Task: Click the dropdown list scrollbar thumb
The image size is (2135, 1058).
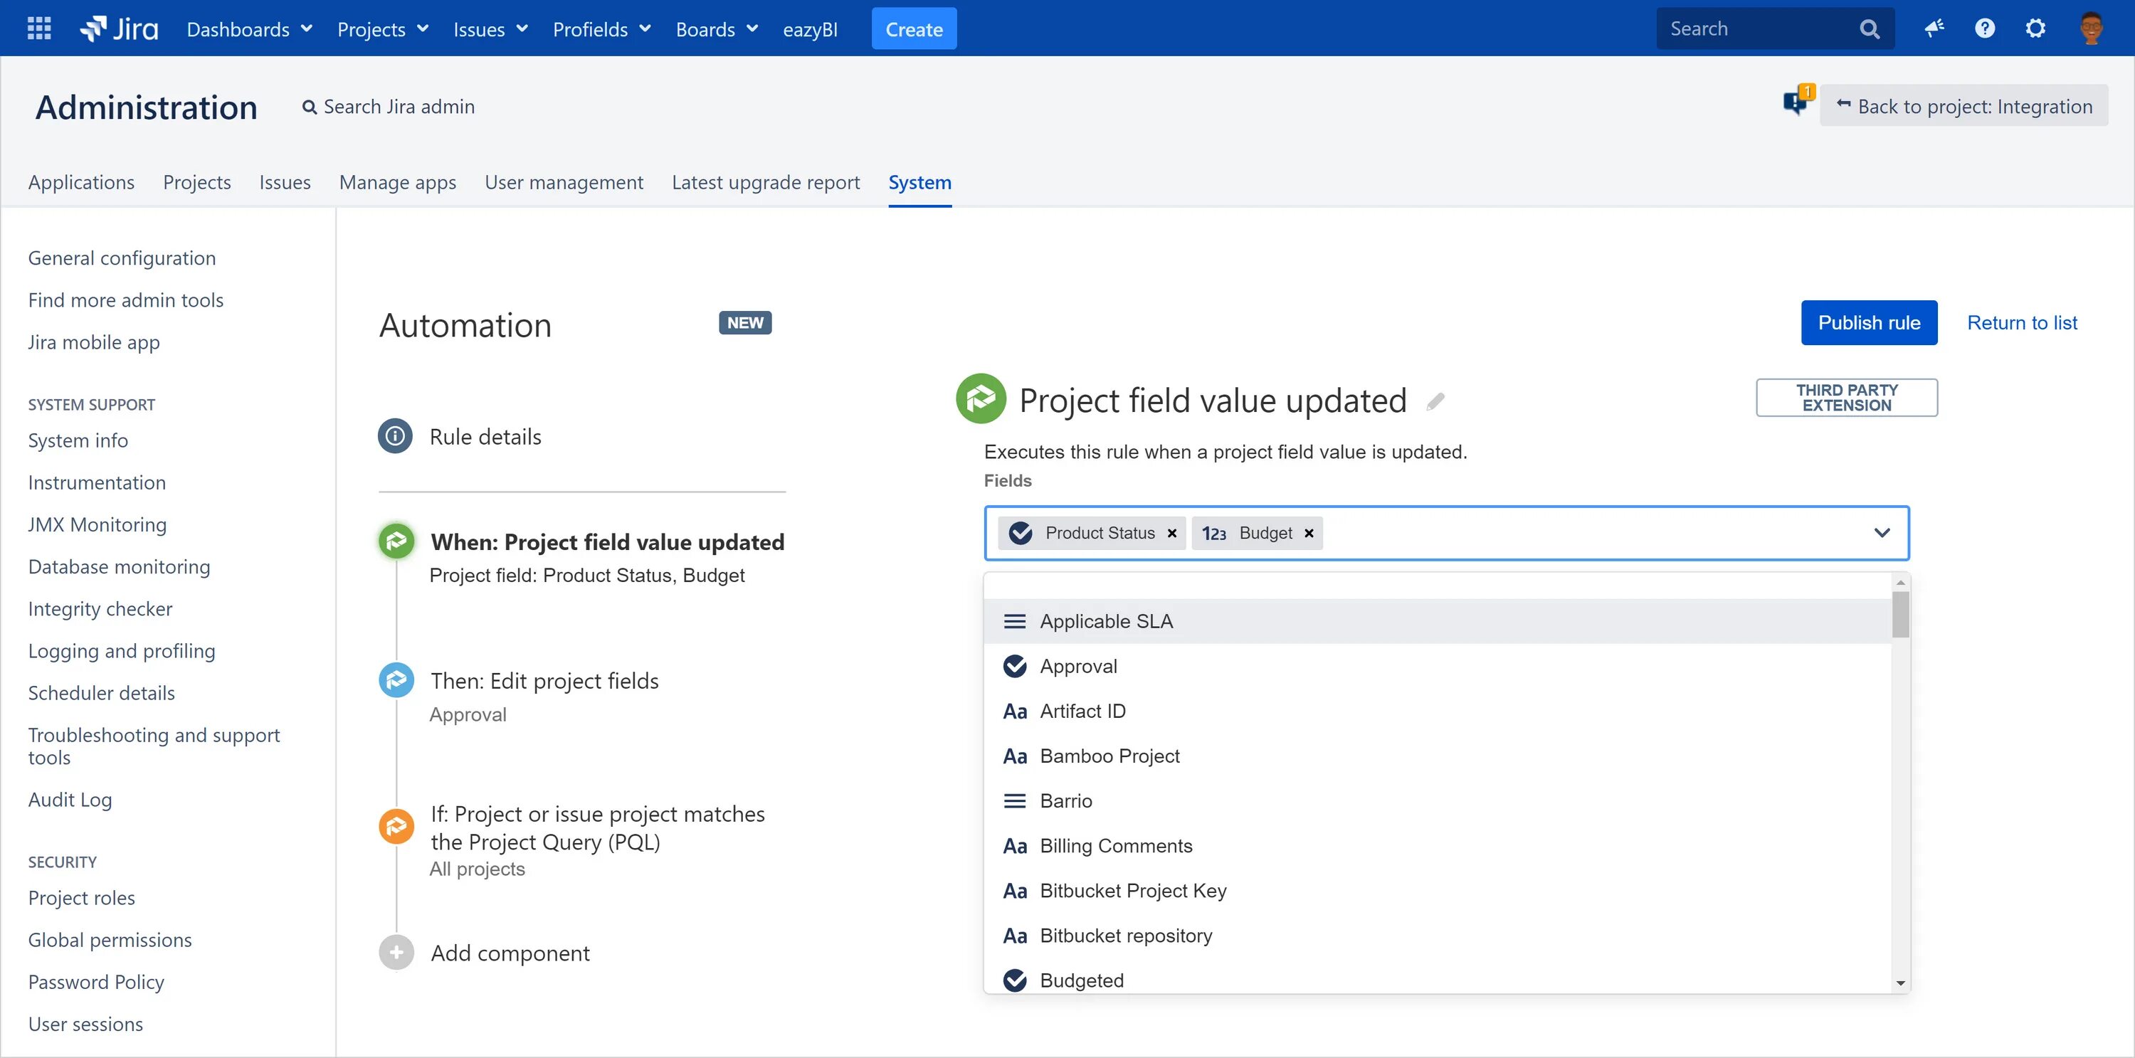Action: 1900,615
